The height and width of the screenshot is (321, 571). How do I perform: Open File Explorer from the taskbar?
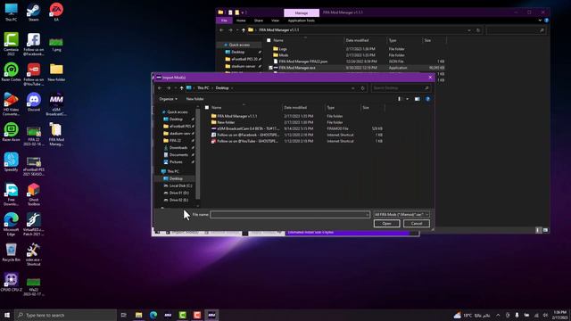139,315
